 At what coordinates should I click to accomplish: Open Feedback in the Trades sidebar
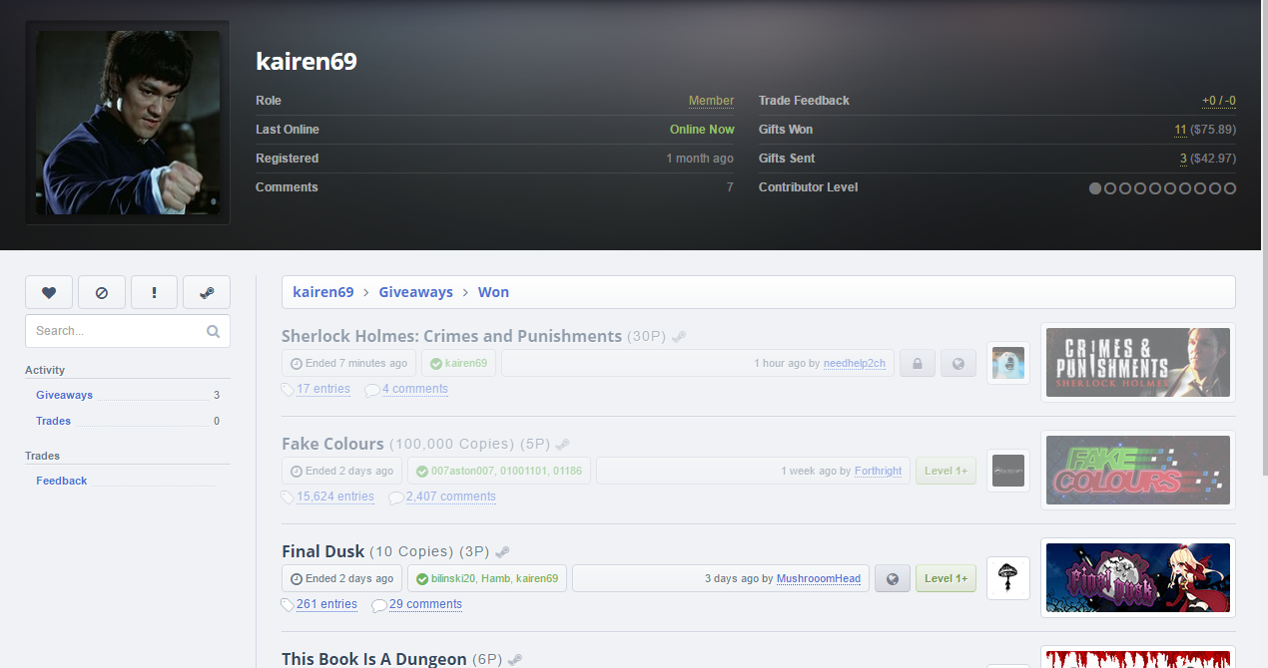tap(61, 481)
